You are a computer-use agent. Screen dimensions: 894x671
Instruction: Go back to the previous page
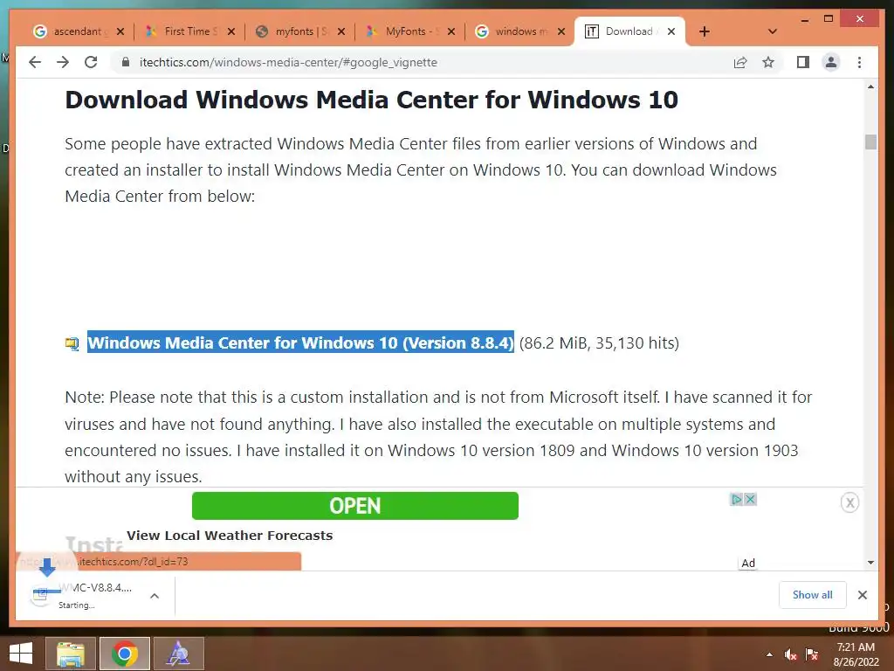35,62
